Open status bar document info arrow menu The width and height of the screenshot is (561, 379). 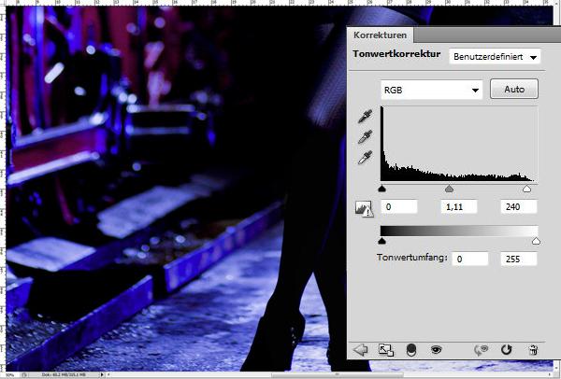[102, 374]
